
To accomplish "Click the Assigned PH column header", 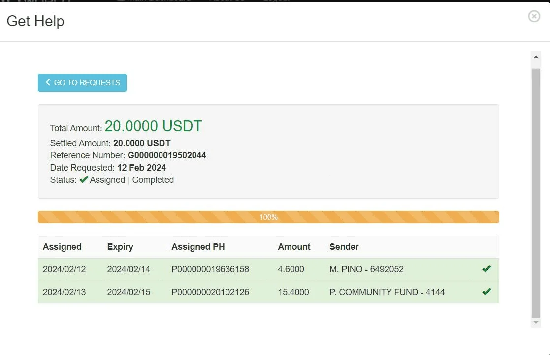I will coord(198,247).
